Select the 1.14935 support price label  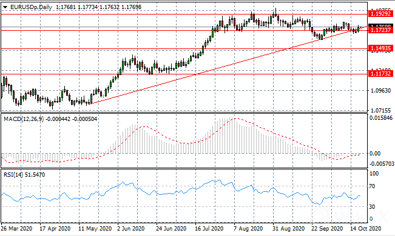click(x=380, y=48)
